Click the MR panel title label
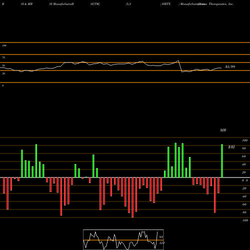The height and width of the screenshot is (250, 250). (223, 130)
